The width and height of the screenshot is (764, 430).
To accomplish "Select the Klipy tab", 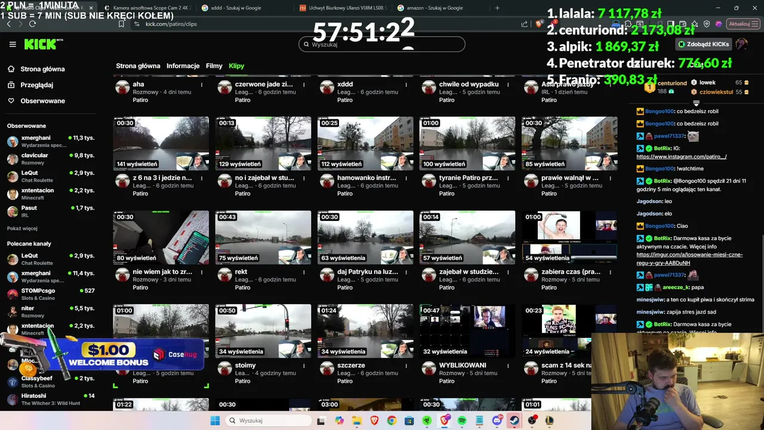I will 236,66.
